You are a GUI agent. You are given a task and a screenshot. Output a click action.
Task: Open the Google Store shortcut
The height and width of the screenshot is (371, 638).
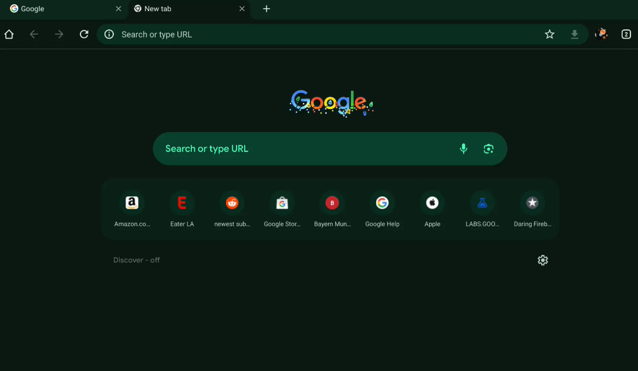coord(282,209)
